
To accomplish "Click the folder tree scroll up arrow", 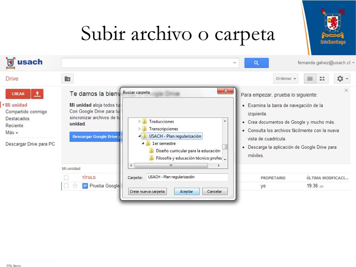I will (225, 121).
